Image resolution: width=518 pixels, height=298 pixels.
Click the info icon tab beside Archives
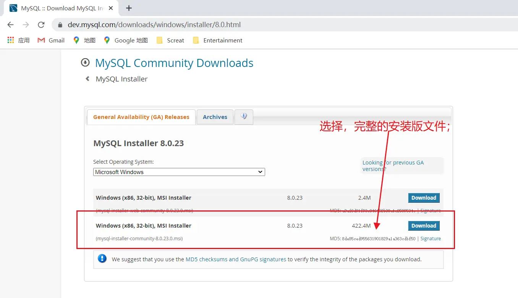tap(244, 116)
